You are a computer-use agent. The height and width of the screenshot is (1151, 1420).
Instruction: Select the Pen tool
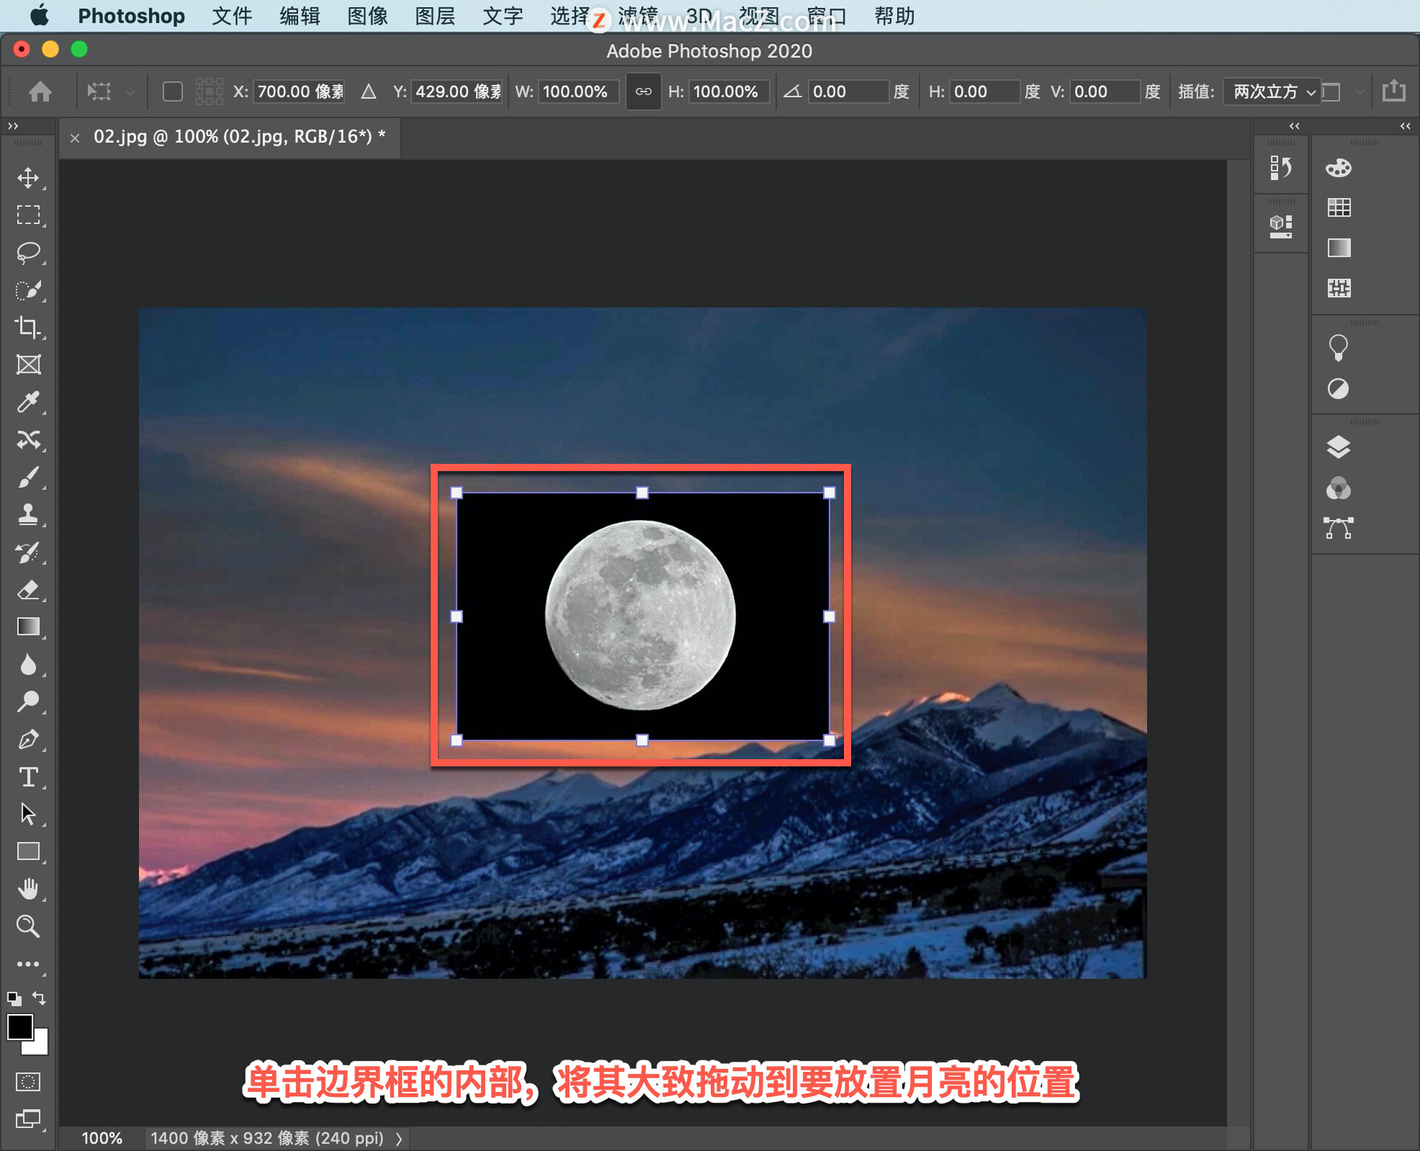[28, 740]
